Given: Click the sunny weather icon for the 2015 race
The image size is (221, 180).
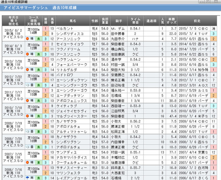Looking at the screenshot, I should coord(28,39).
